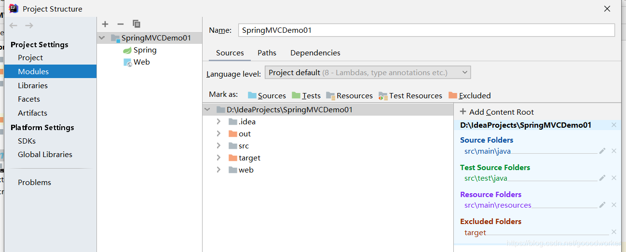The height and width of the screenshot is (252, 626).
Task: Edit properties of src\main\resources folder
Action: click(x=602, y=205)
